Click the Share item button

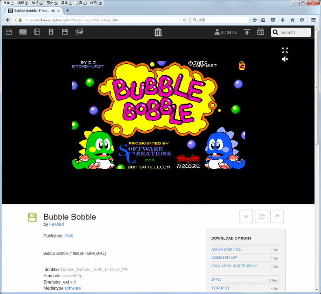pos(262,216)
